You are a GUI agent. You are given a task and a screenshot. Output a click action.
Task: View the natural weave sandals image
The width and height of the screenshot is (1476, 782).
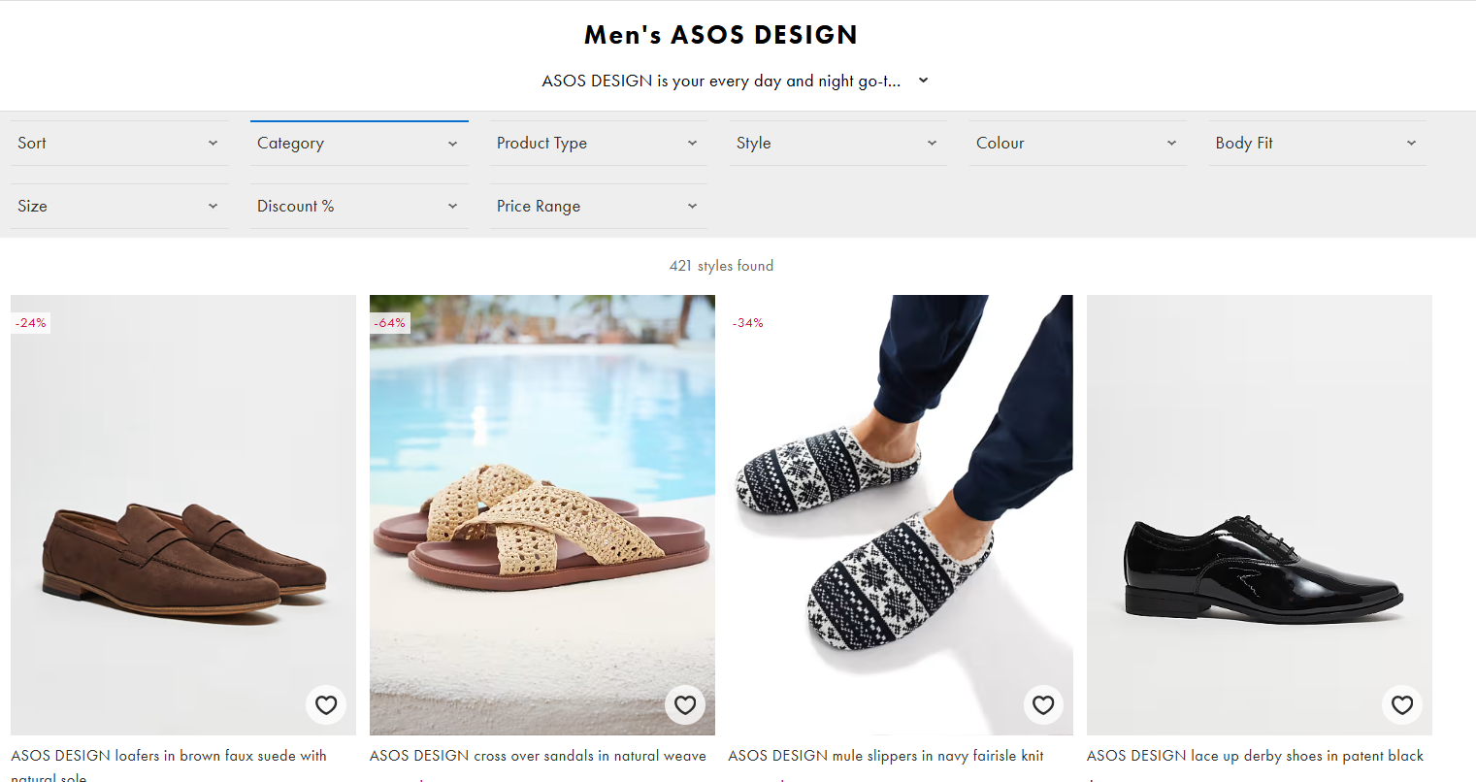tap(542, 515)
